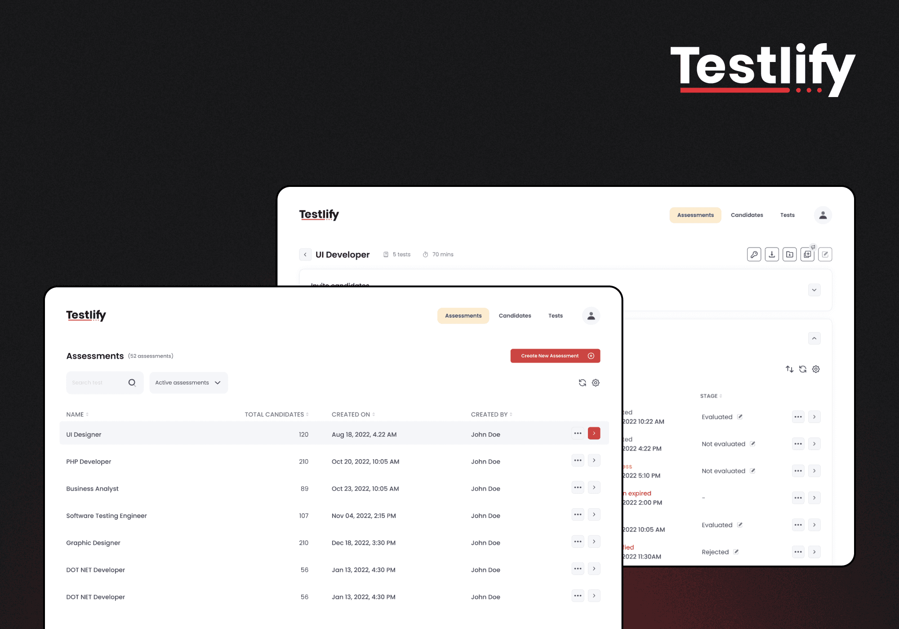The image size is (899, 629).
Task: Open more options for Business Analyst row
Action: (578, 487)
